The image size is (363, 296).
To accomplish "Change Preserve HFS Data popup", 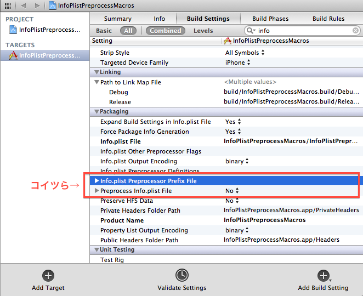I will (232, 201).
